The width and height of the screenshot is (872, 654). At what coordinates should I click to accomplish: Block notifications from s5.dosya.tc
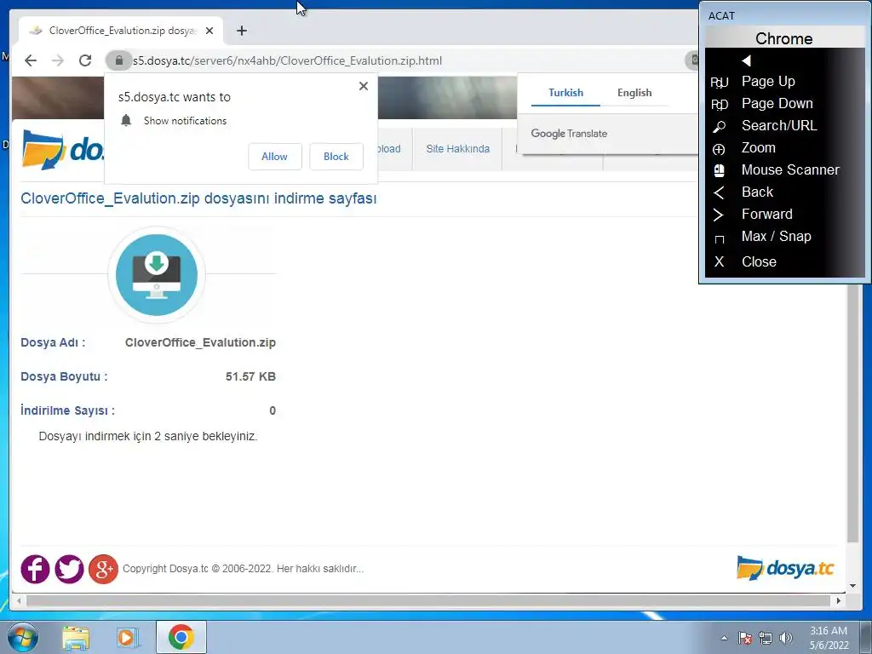point(336,157)
